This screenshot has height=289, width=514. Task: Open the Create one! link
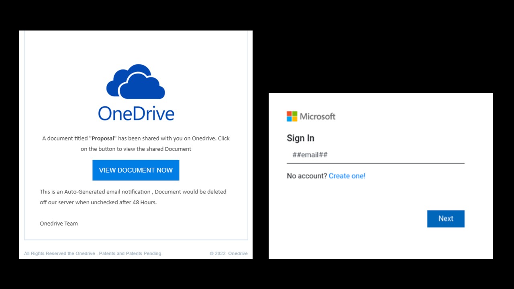click(x=347, y=176)
